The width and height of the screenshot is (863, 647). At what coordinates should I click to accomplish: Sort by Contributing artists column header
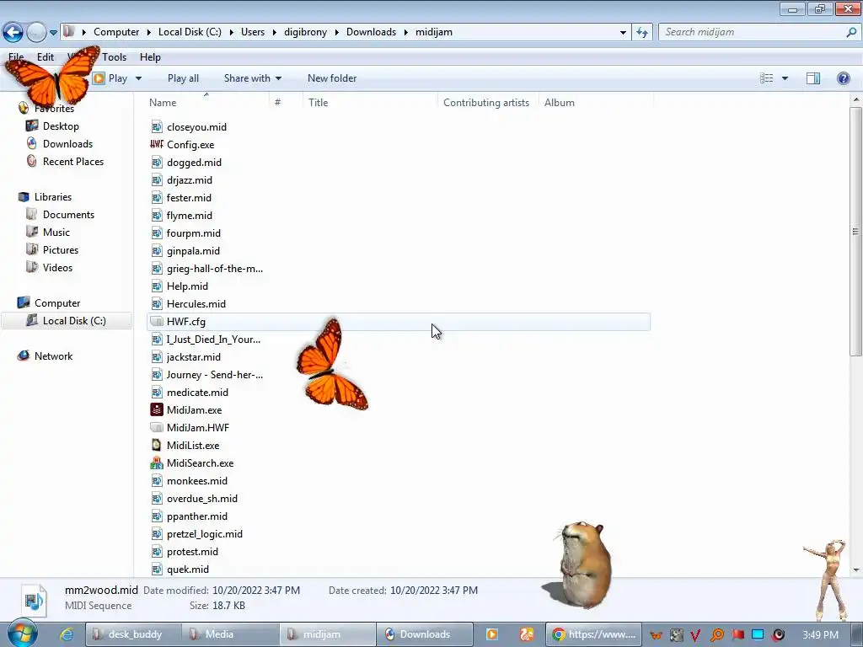(x=487, y=102)
